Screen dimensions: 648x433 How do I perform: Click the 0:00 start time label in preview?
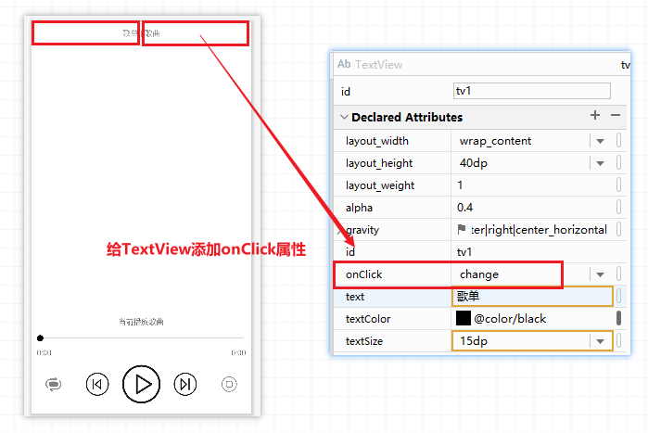44,352
